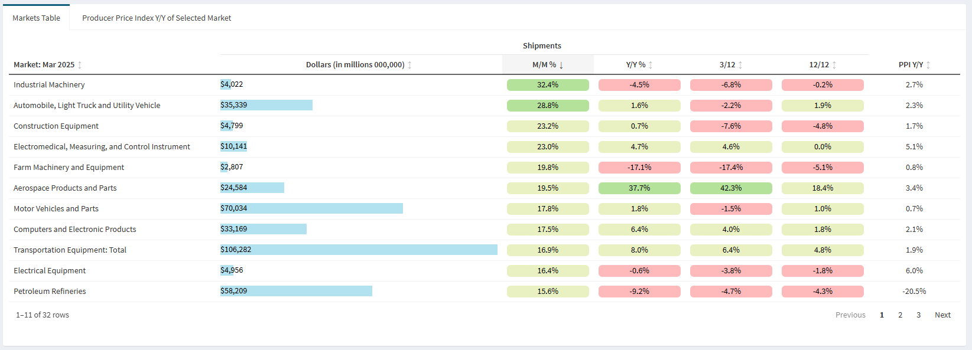Click the Farm Machinery and Equipment row
Image resolution: width=972 pixels, height=350 pixels.
click(69, 168)
